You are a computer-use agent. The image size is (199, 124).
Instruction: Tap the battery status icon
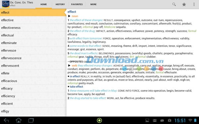195,120
